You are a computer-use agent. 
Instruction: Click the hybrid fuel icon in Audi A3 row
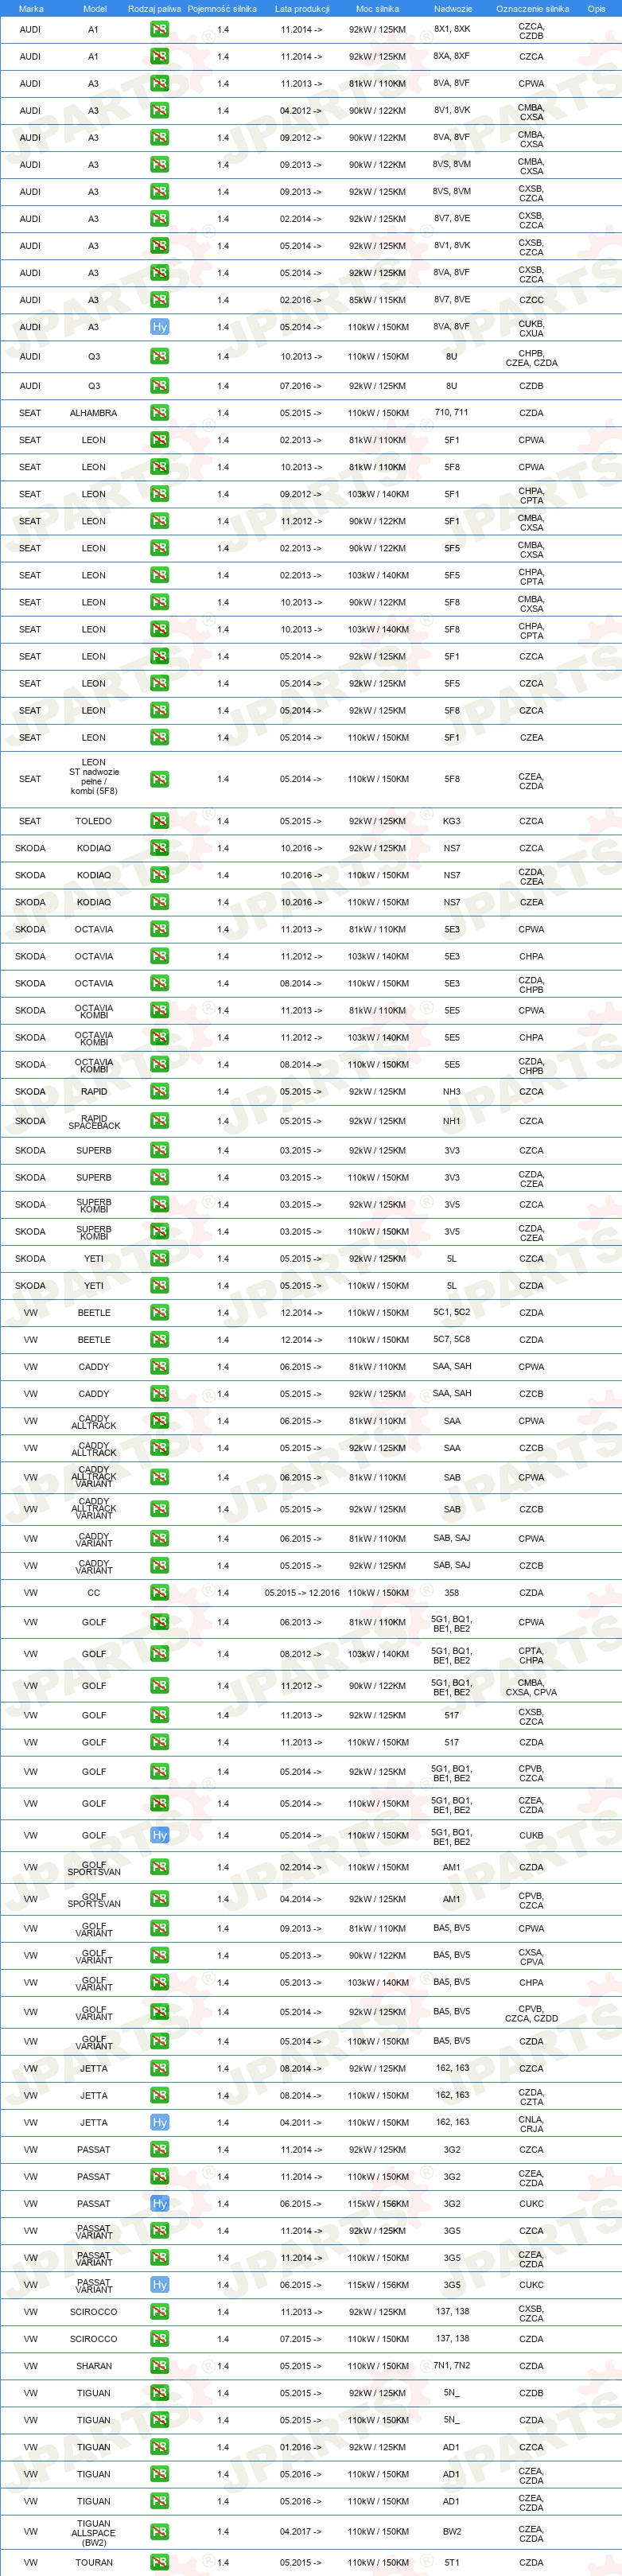(159, 327)
